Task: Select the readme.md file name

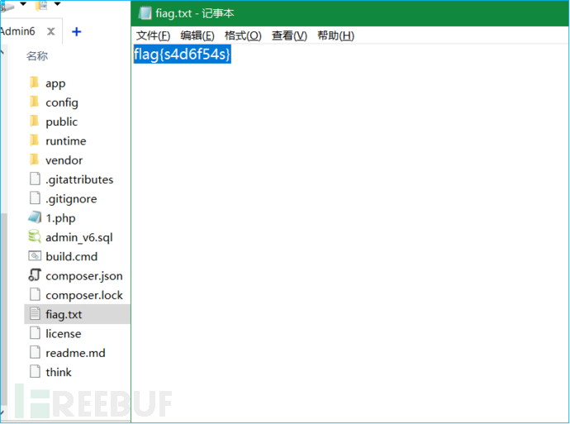Action: [75, 353]
